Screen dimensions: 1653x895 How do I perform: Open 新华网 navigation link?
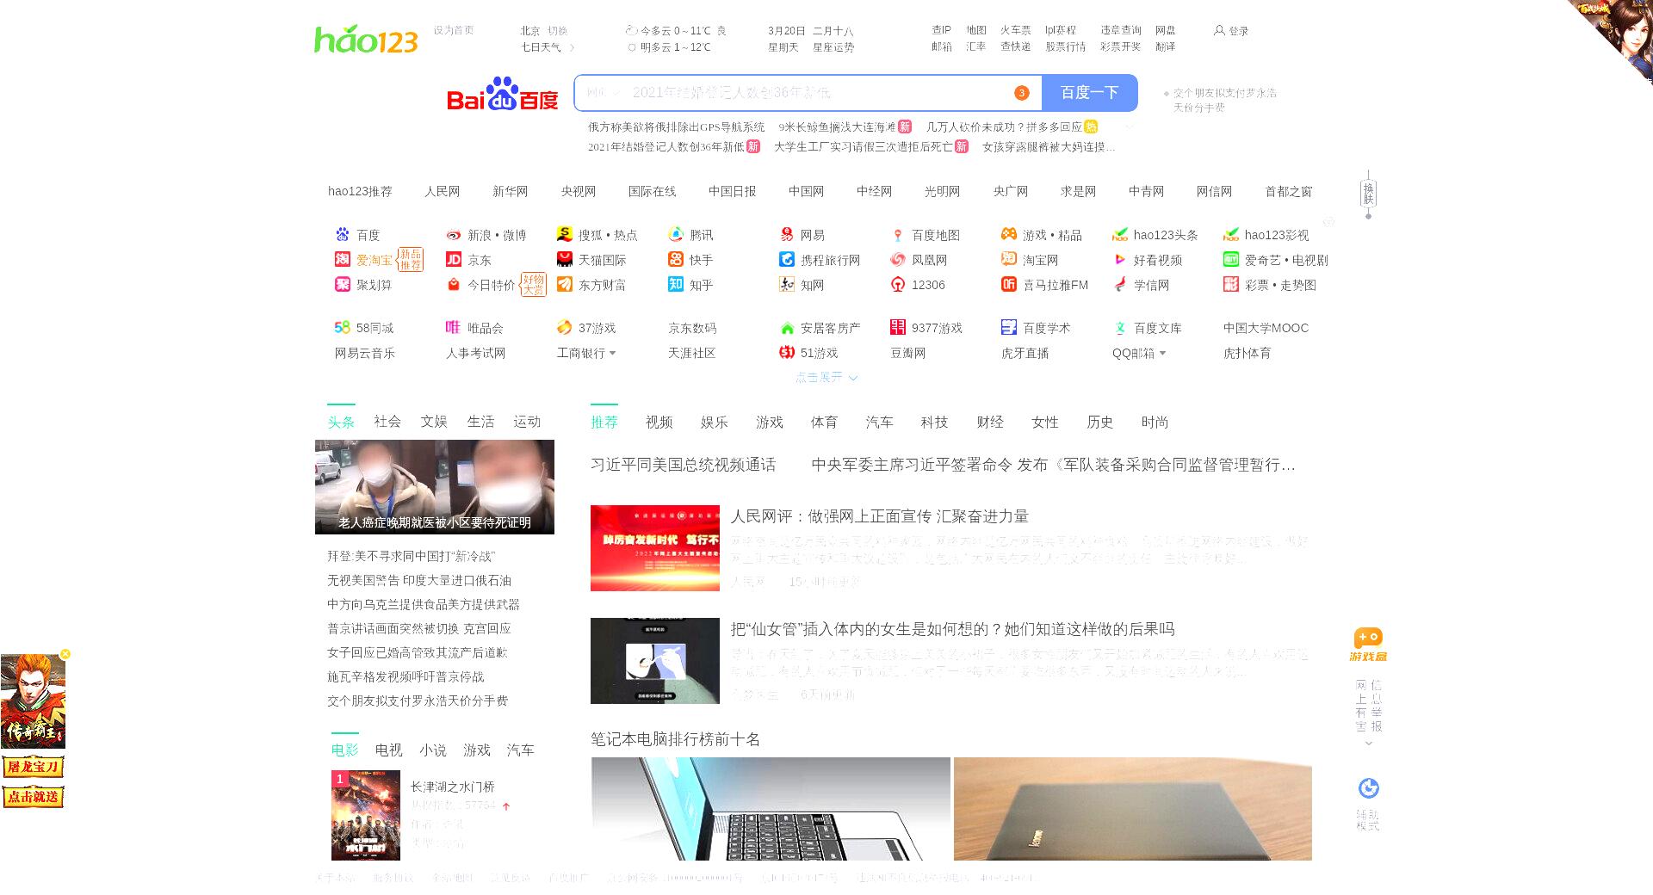pos(510,191)
